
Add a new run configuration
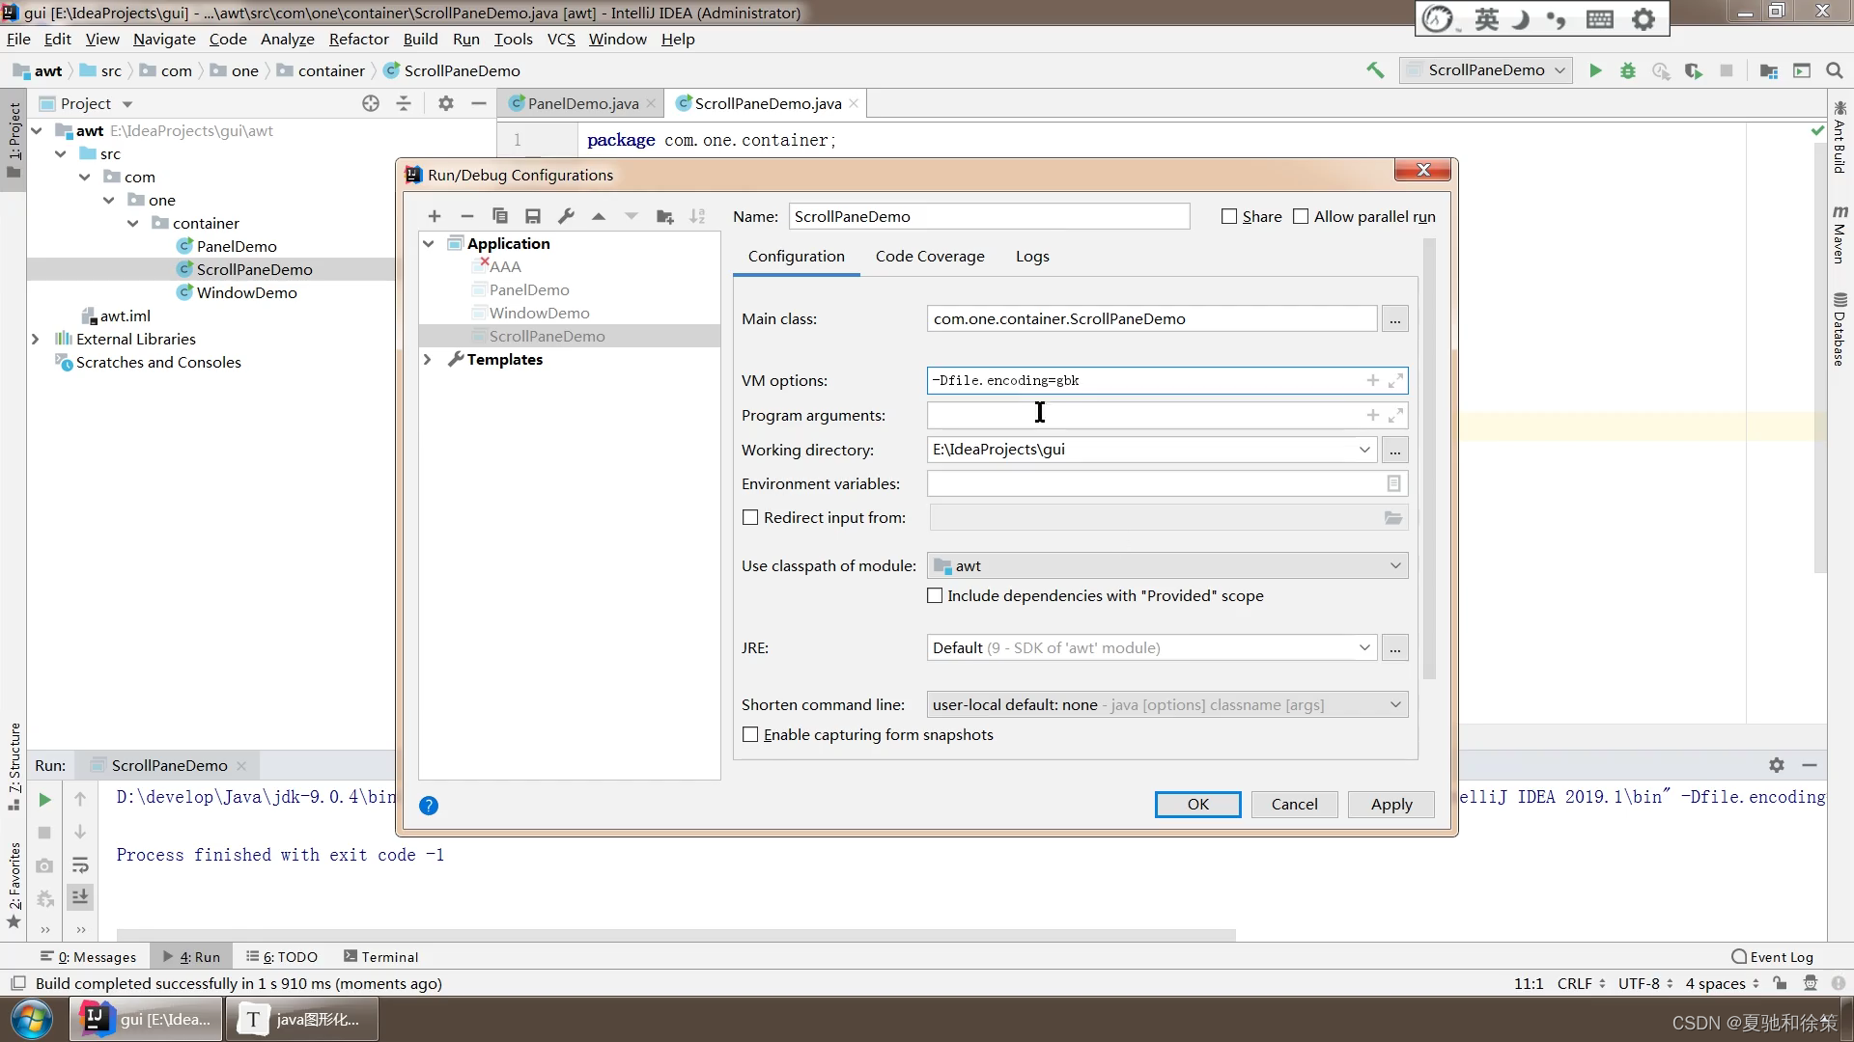pos(435,216)
